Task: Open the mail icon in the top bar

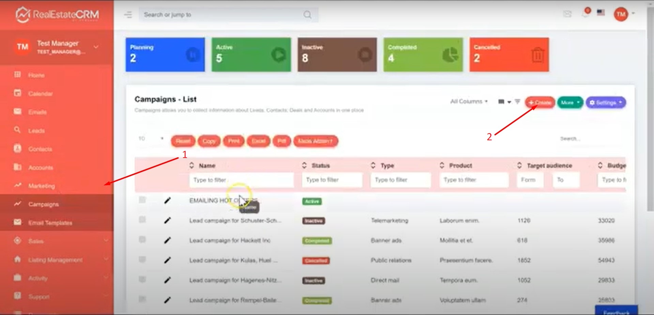Action: click(x=567, y=14)
